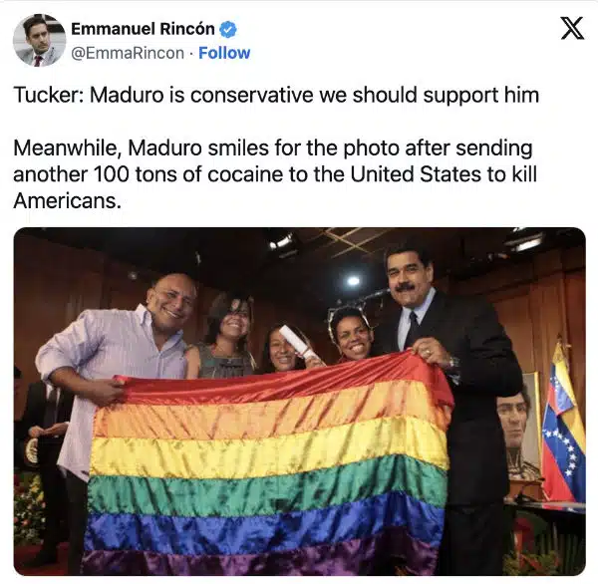Click the 'Tucker: Maduro is conservative' line
The image size is (598, 584).
(276, 95)
